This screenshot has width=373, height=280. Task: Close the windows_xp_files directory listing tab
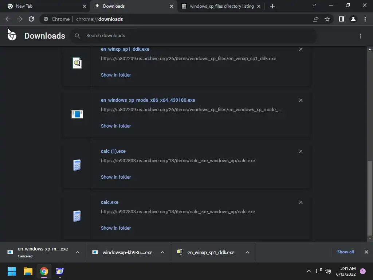tap(259, 6)
